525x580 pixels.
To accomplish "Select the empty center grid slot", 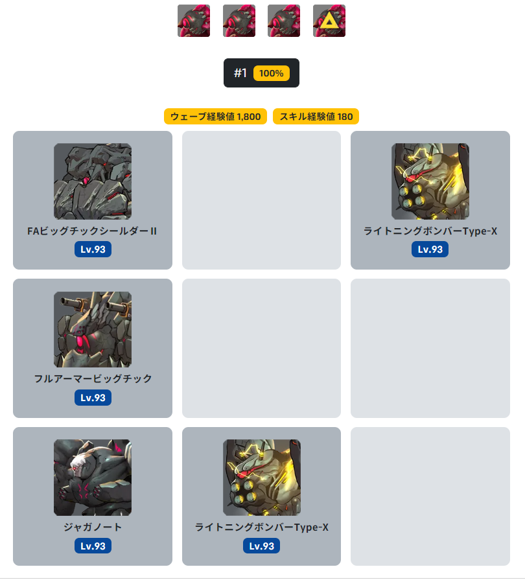I will tap(261, 348).
